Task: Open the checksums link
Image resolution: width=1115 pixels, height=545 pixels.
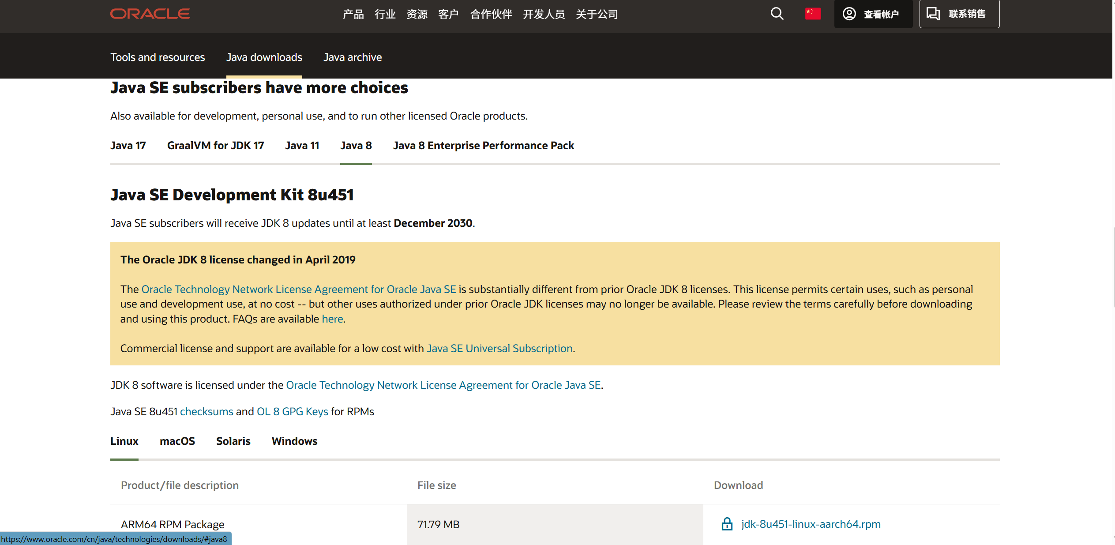Action: tap(206, 412)
